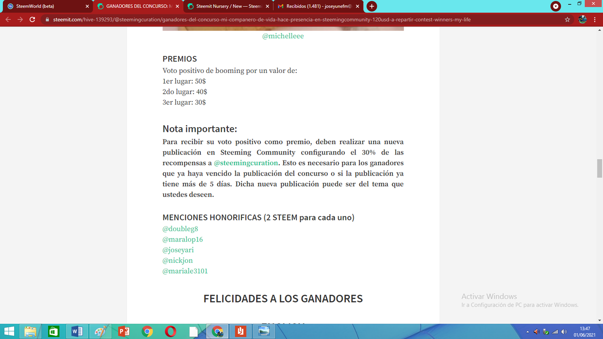Click the '1er lugar: 50$' line
Image resolution: width=603 pixels, height=339 pixels.
pyautogui.click(x=184, y=81)
